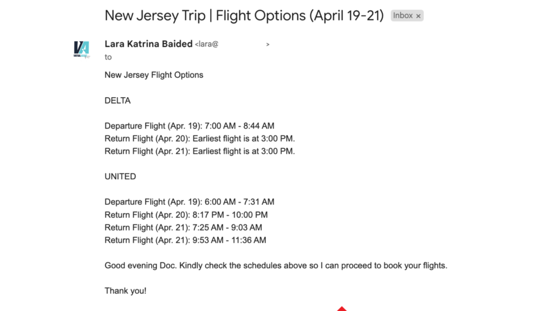This screenshot has height=311, width=553.
Task: Click the red shape at the bottom
Action: [x=341, y=309]
